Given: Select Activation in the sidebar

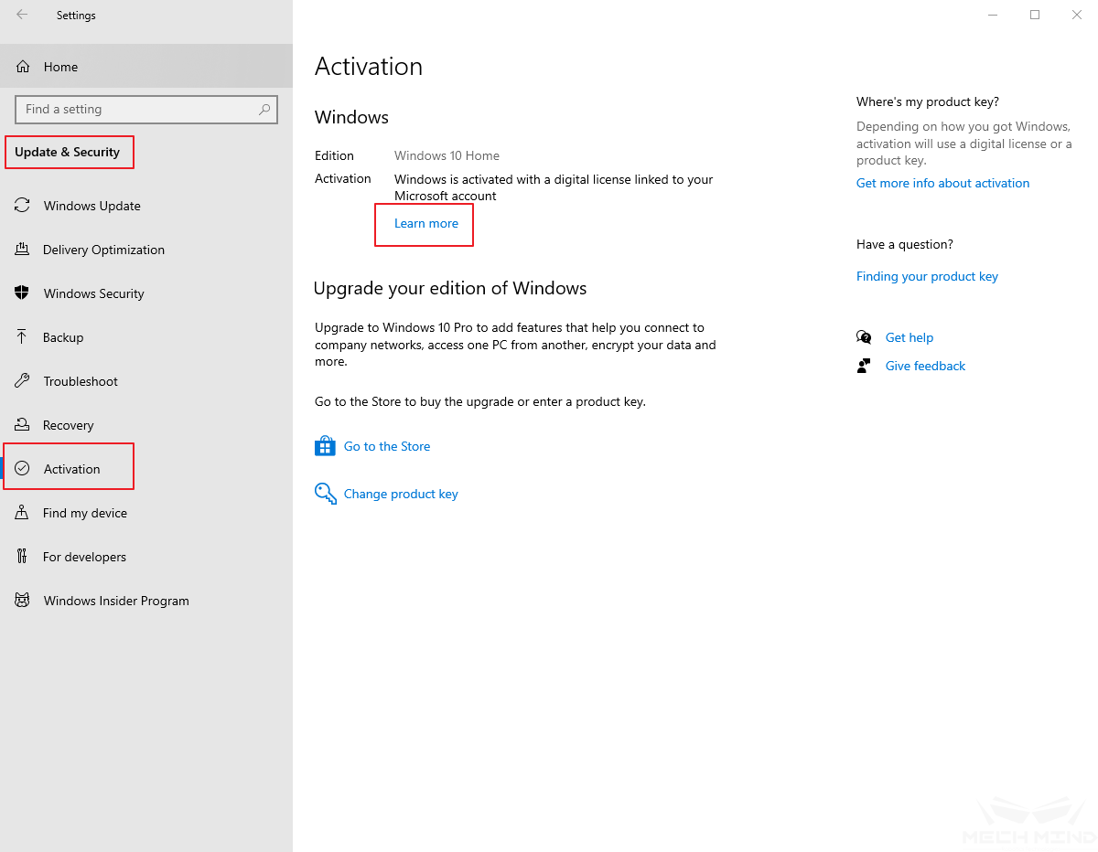Looking at the screenshot, I should pyautogui.click(x=71, y=469).
